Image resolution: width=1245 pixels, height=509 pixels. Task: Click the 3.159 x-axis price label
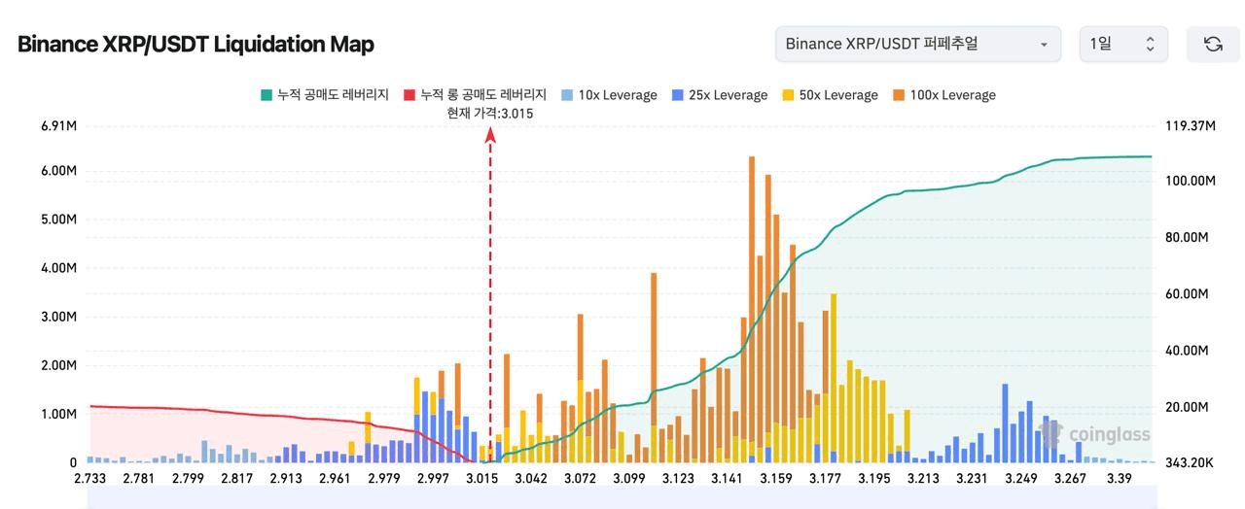tap(776, 478)
